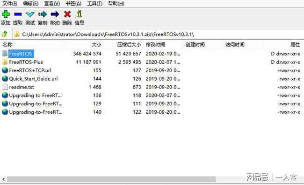The image size is (304, 185).
Task: Click the FreeRTOS-Plus folder icon
Action: pyautogui.click(x=5, y=62)
